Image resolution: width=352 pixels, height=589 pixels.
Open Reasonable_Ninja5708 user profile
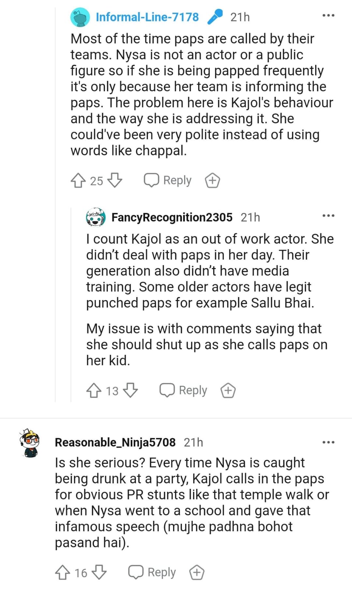pyautogui.click(x=115, y=442)
